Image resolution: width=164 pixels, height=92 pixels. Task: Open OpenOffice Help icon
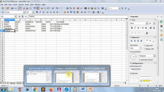click(x=102, y=8)
